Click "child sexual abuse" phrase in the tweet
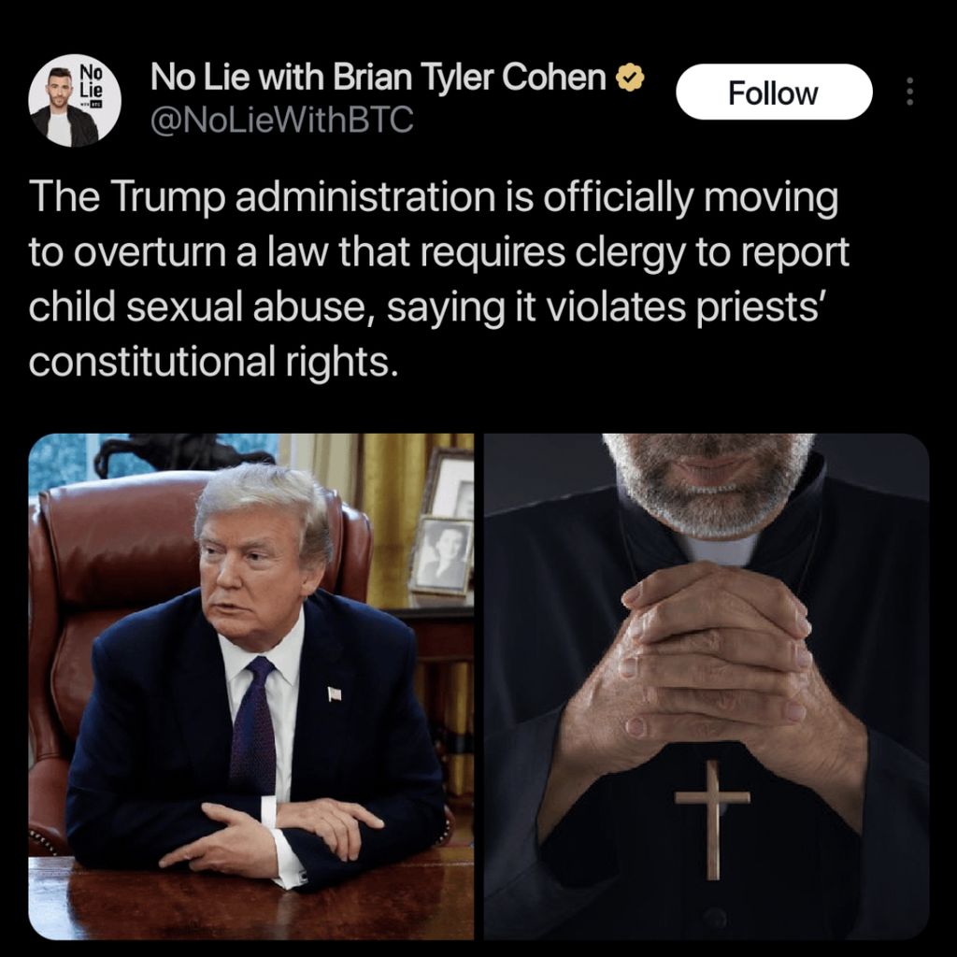 coord(200,307)
